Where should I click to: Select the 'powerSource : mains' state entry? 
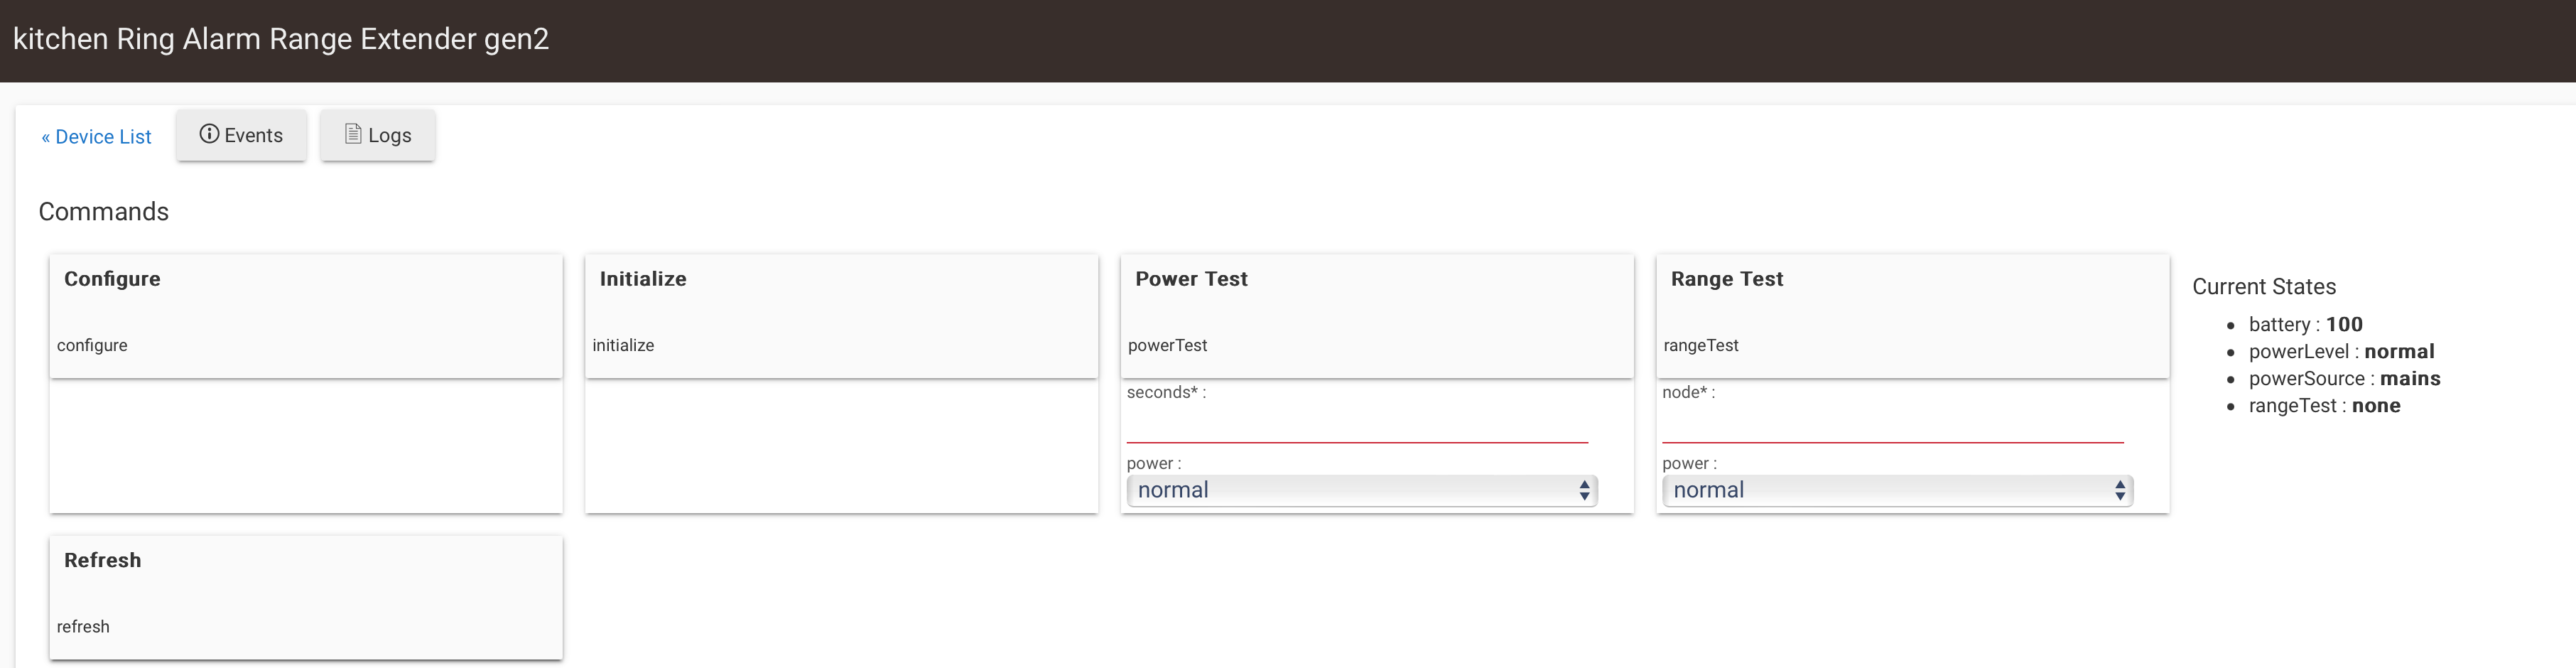coord(2344,378)
